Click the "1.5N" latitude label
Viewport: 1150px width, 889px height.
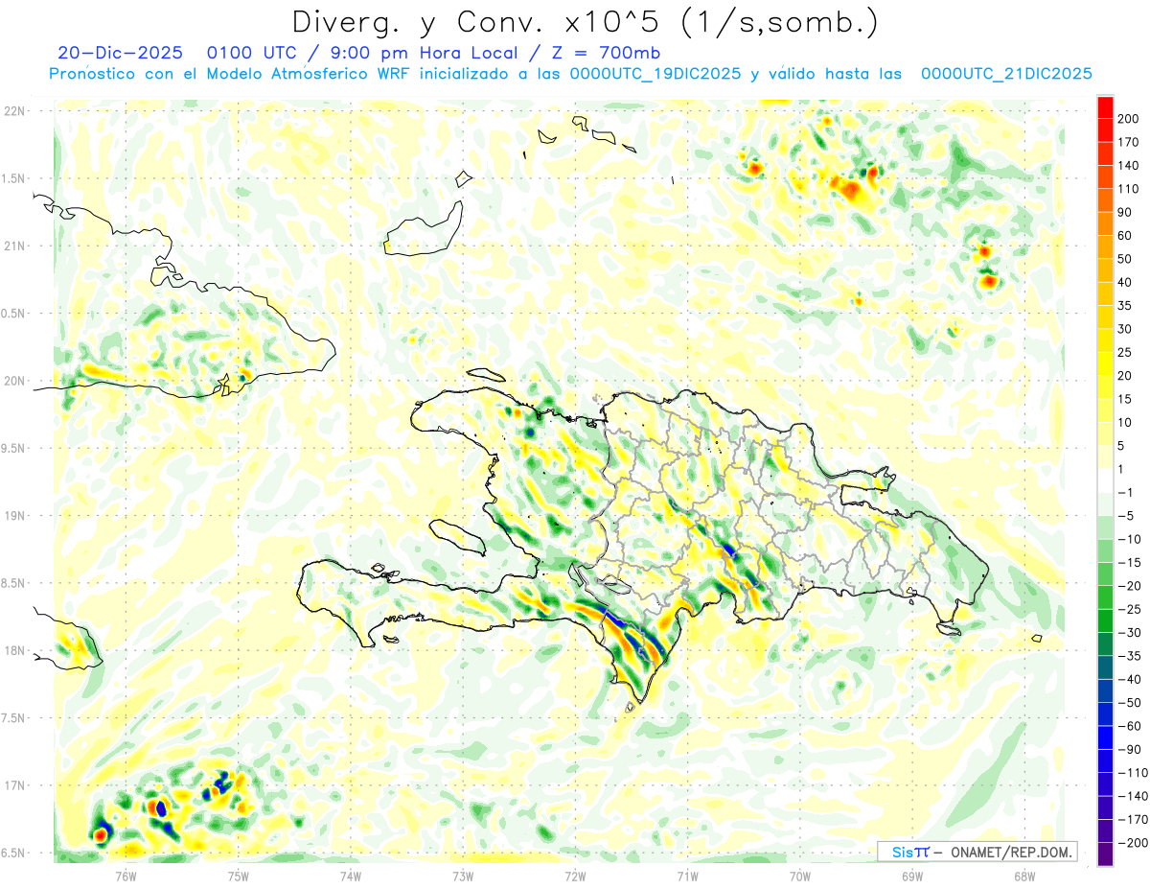(x=14, y=178)
